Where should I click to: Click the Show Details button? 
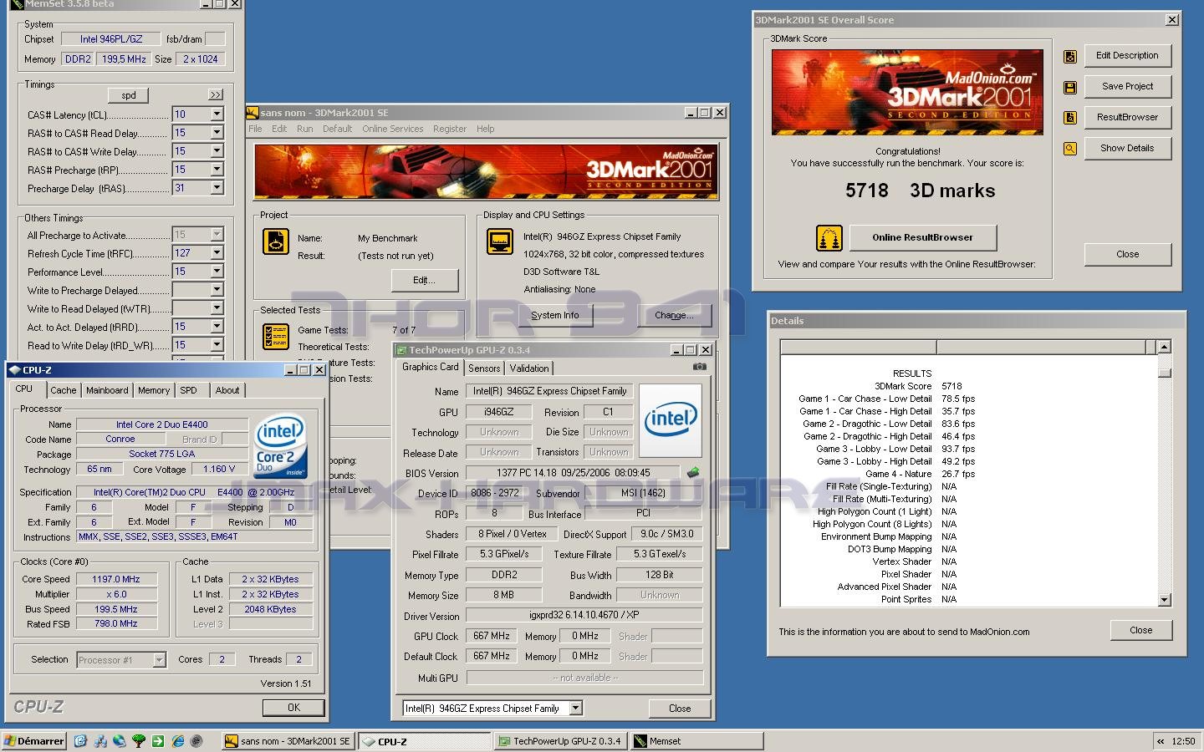coord(1127,149)
